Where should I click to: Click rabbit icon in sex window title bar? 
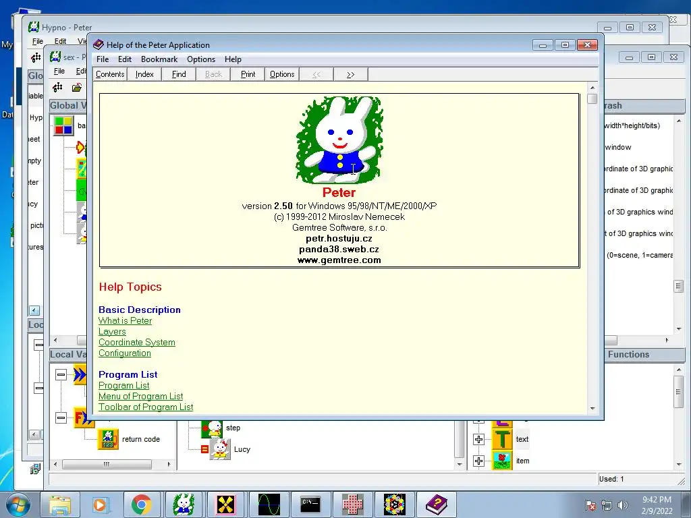coord(55,57)
